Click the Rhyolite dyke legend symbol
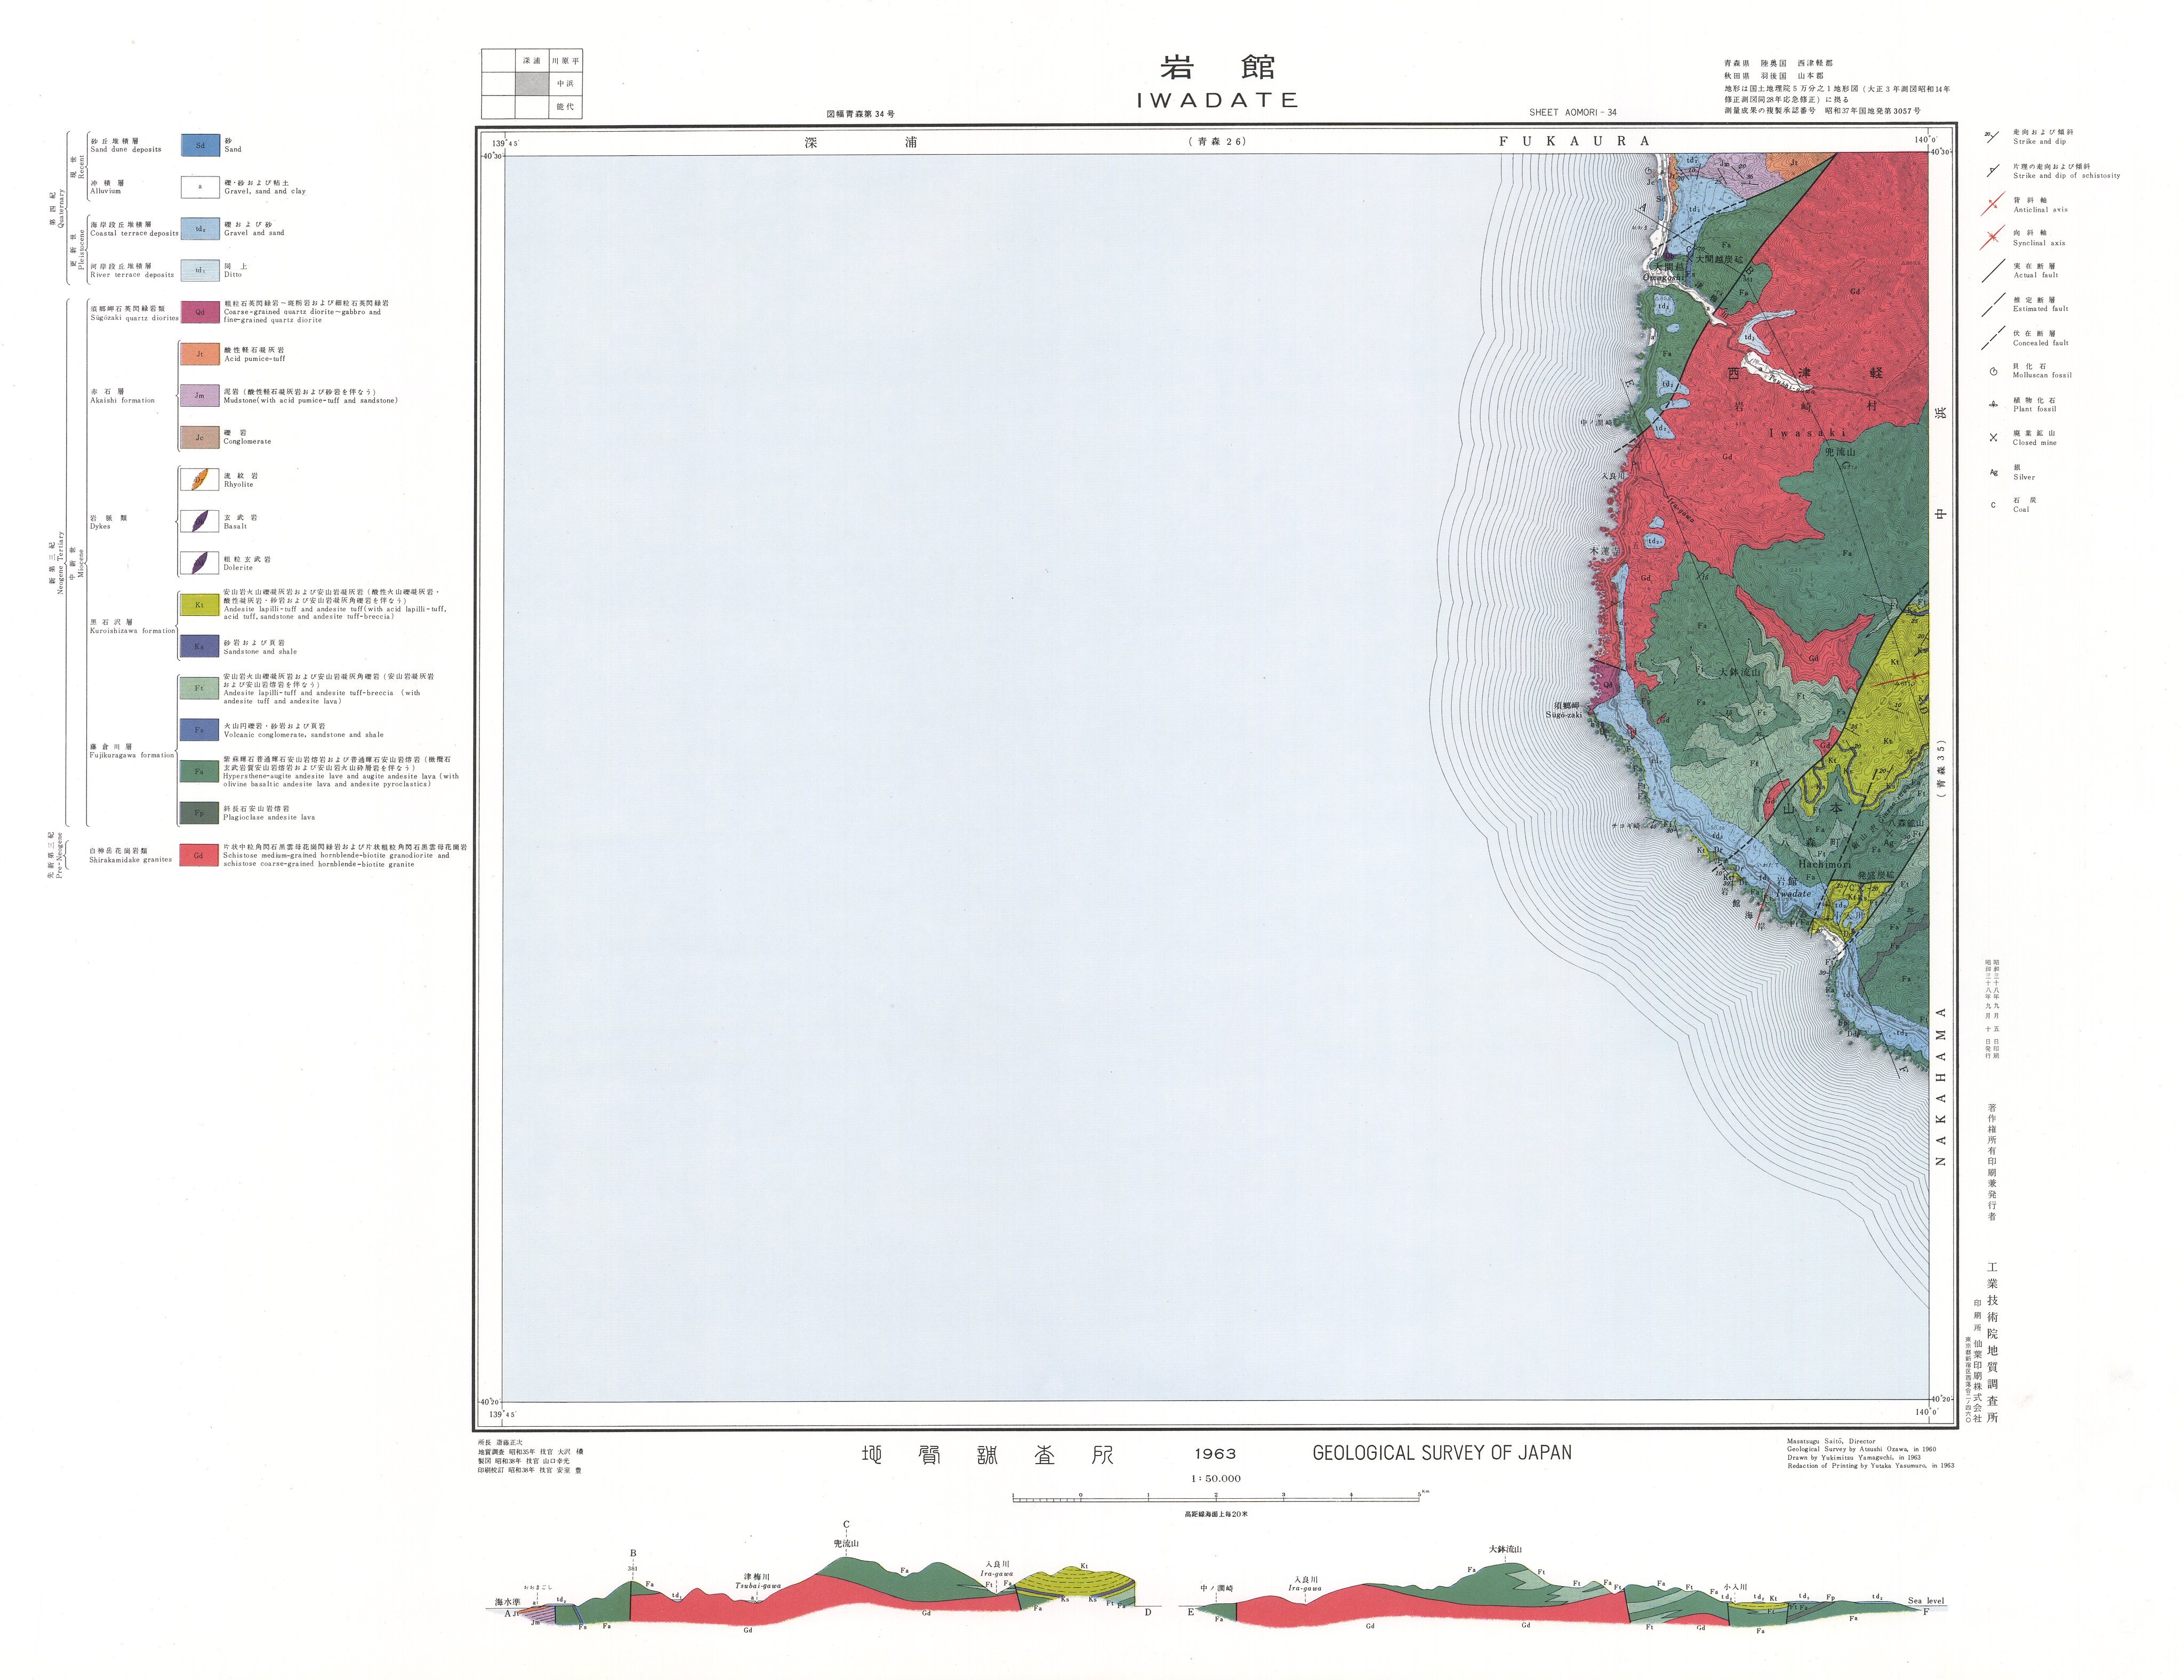The image size is (2184, 1680). click(199, 480)
